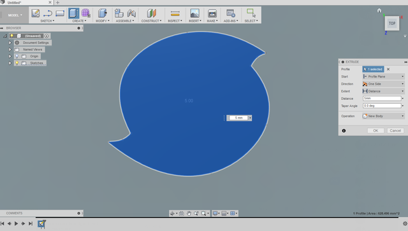
Task: Expand the Named Views node
Action: 10,50
